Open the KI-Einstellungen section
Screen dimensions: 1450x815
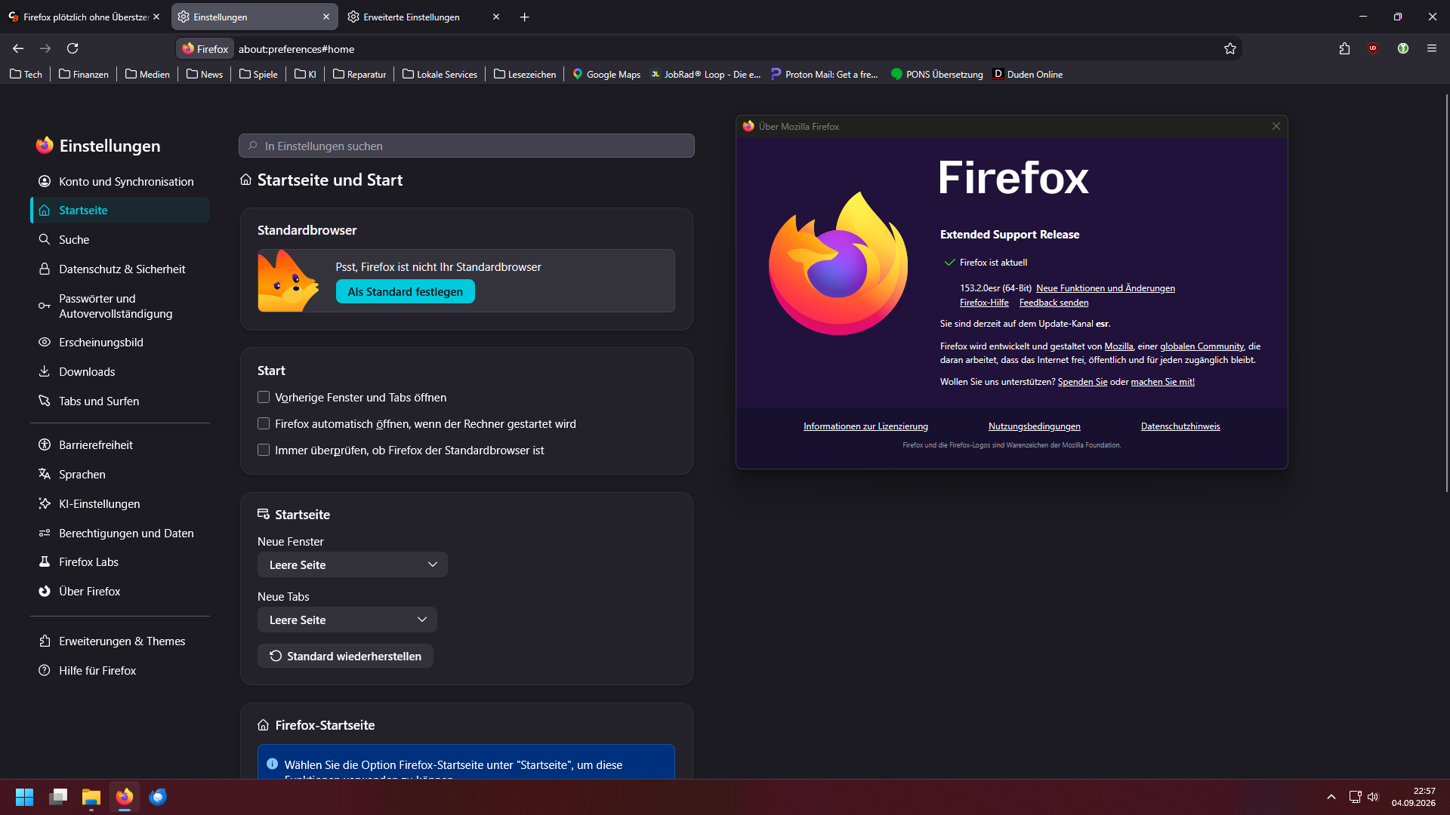[x=120, y=504]
